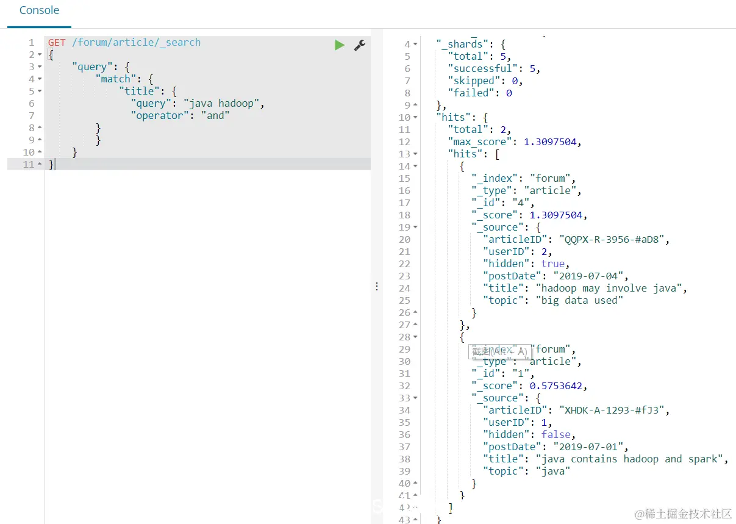Click the pane divider handle with three dots
736x524 pixels.
376,286
